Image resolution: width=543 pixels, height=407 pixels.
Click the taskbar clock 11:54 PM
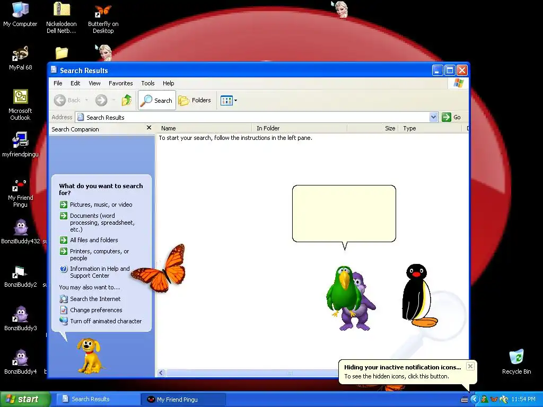[523, 400]
